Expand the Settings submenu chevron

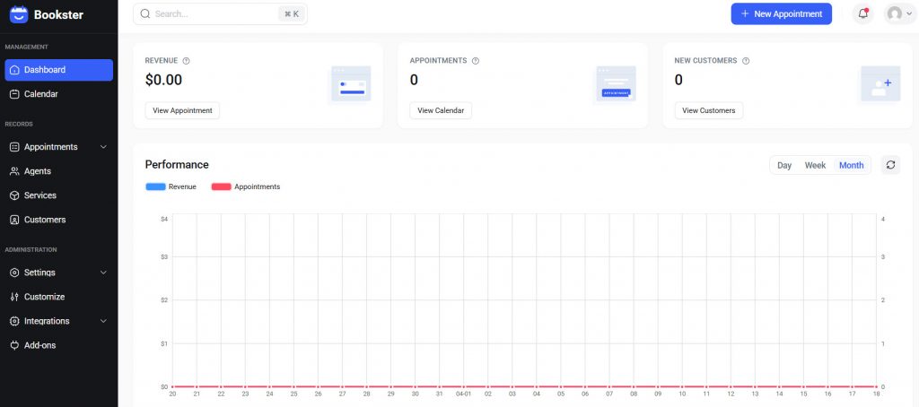tap(104, 273)
